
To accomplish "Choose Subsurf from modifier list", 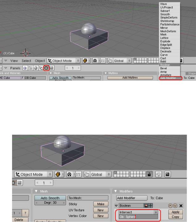I will click(x=170, y=11).
